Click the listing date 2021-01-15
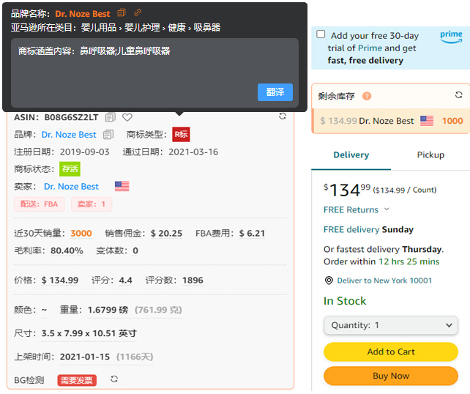Viewport: 470px width, 394px height. [85, 357]
